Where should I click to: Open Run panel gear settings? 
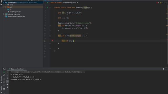163,69
